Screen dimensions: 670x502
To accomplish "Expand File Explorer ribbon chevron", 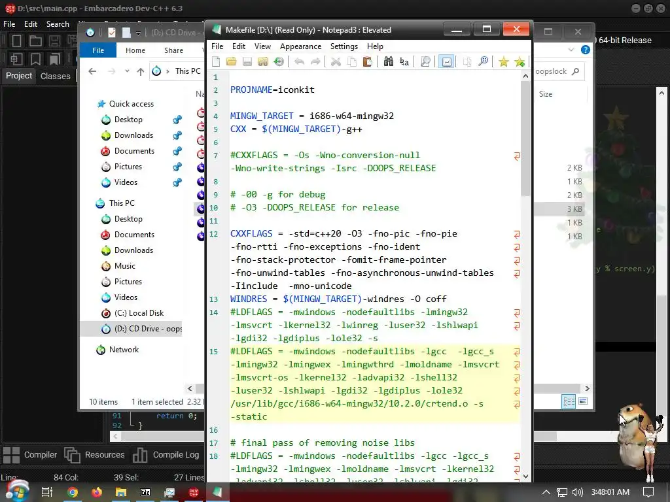I will pyautogui.click(x=571, y=50).
